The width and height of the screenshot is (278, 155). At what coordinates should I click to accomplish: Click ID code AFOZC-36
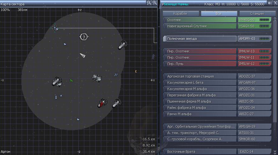[x=247, y=89]
